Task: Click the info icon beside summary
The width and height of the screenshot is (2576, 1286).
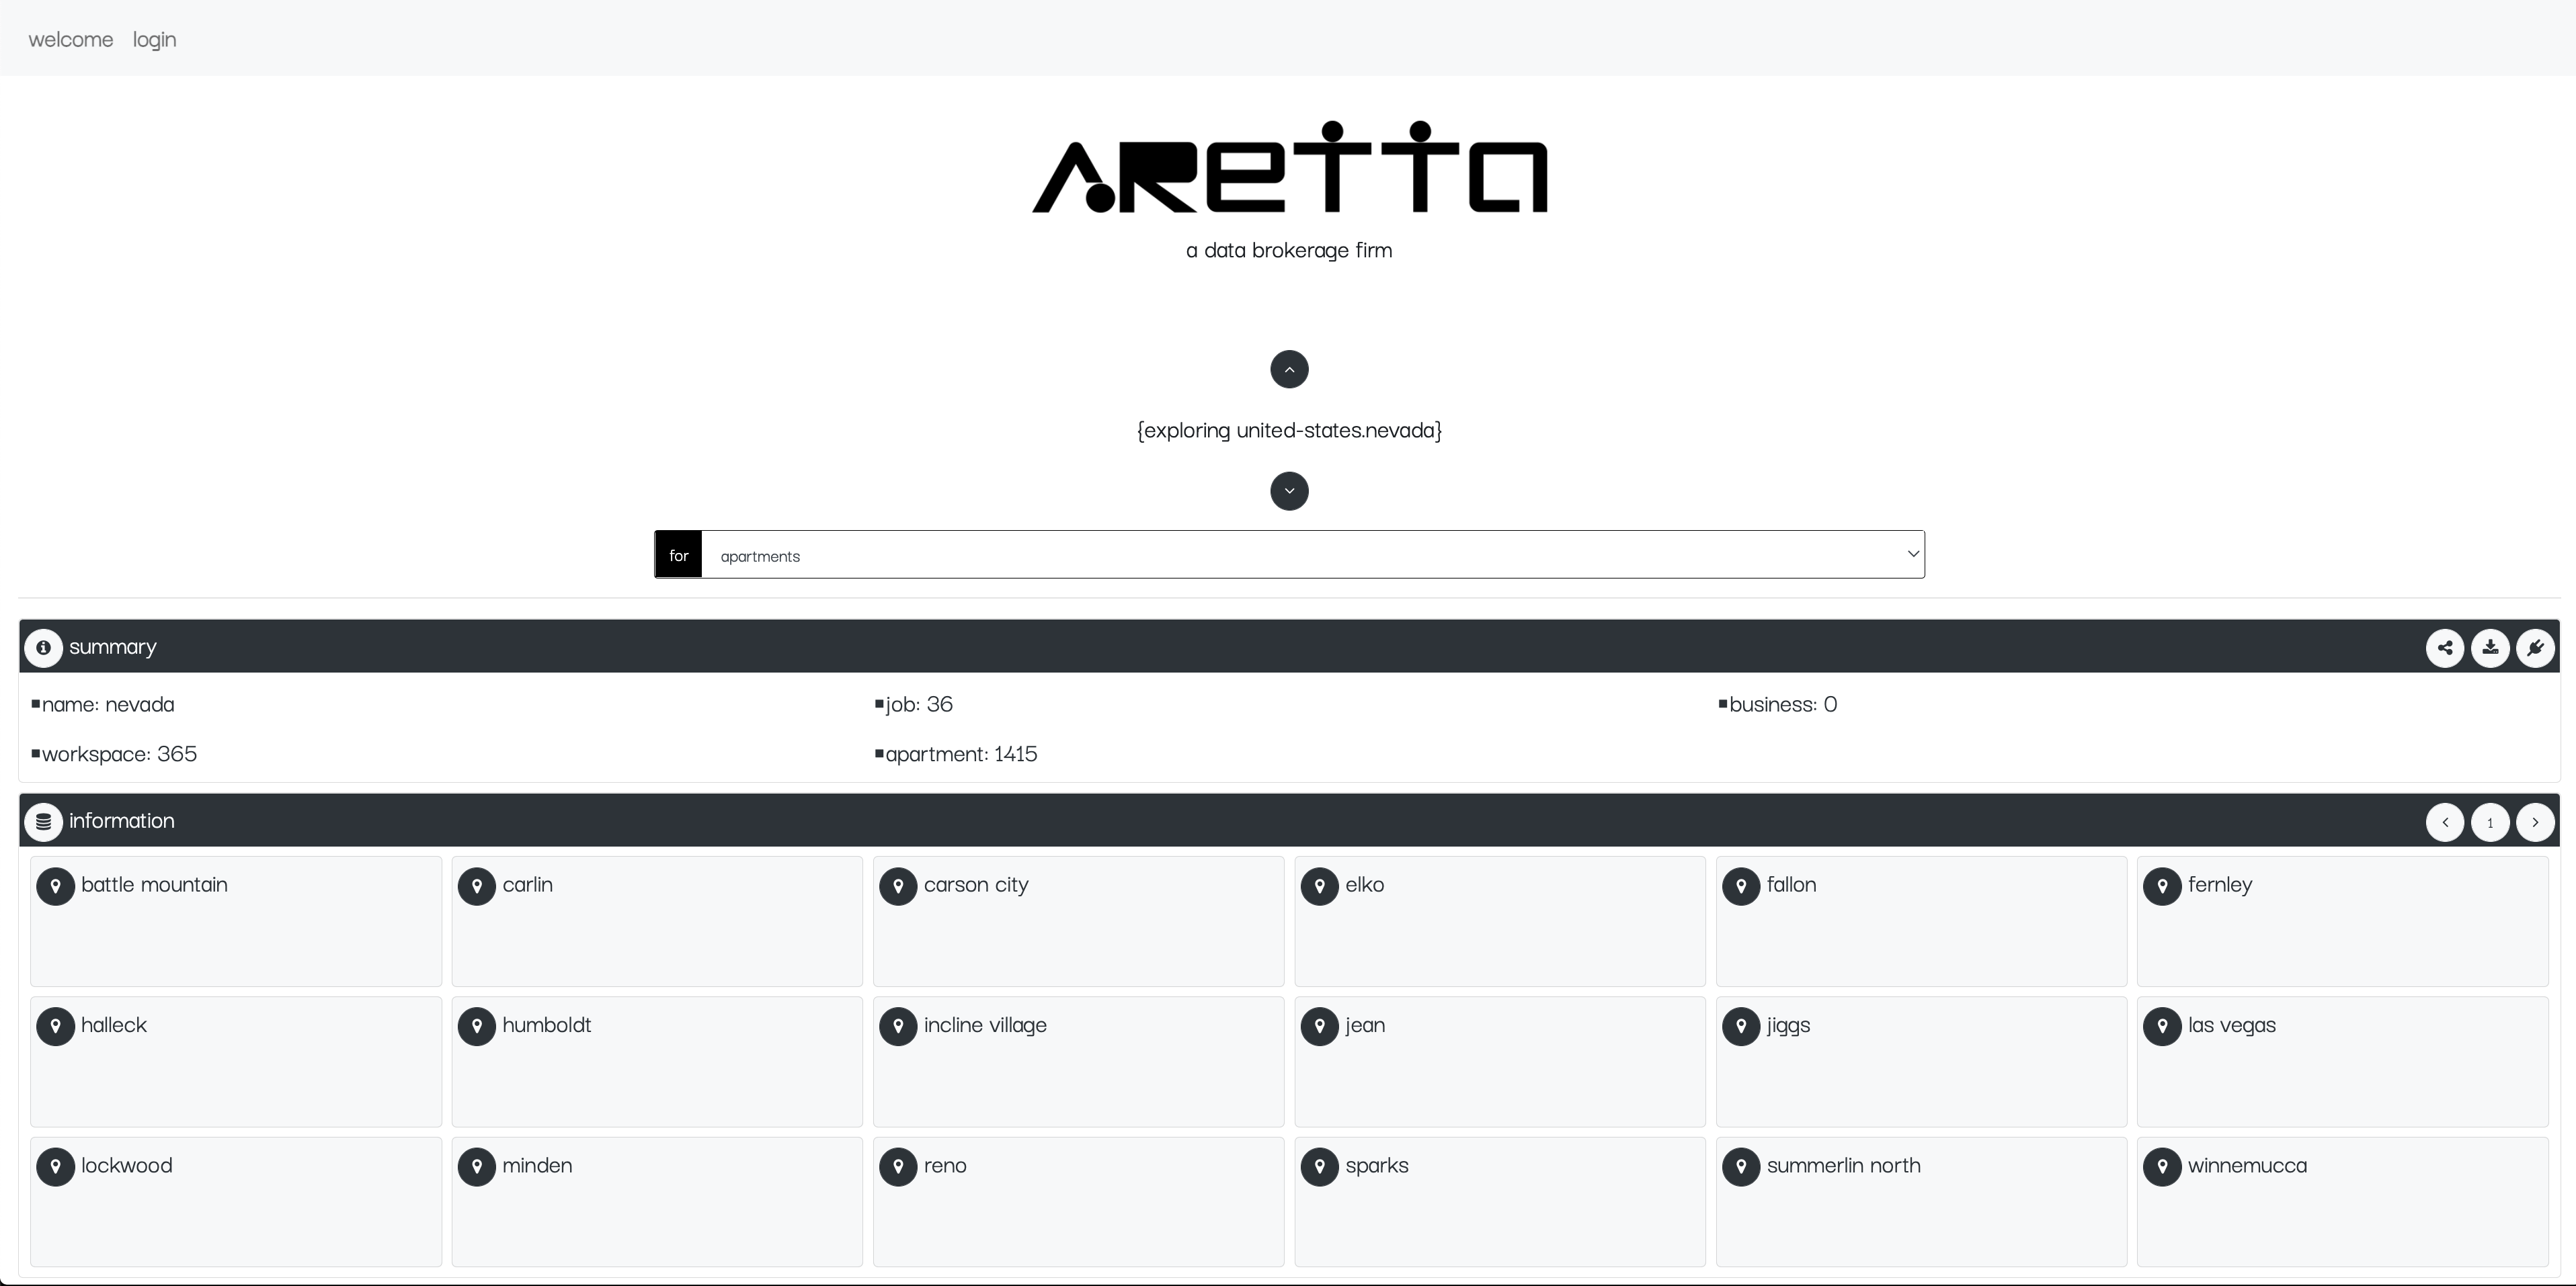Action: 43,648
